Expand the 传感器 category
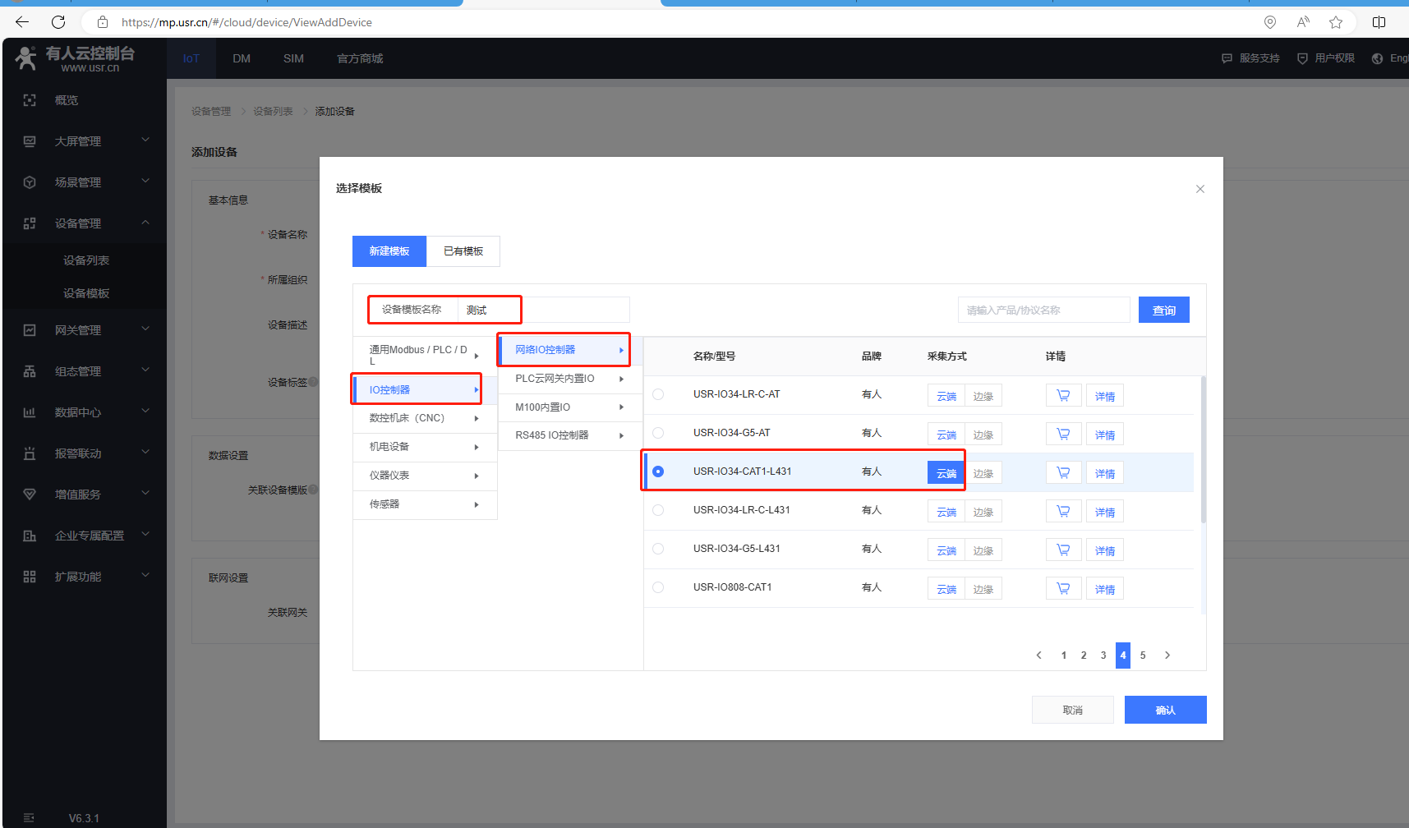The height and width of the screenshot is (828, 1409). pos(424,504)
